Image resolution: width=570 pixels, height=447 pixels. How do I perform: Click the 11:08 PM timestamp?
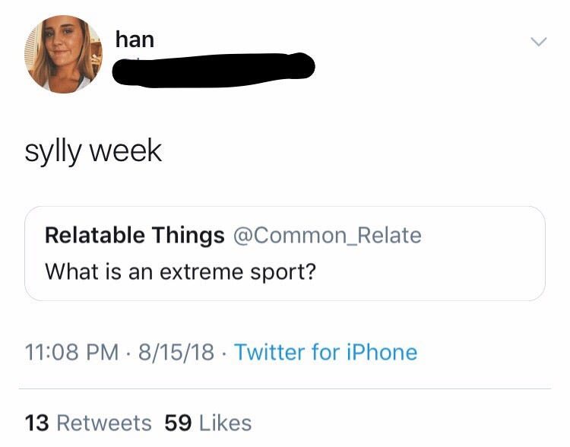pos(72,352)
